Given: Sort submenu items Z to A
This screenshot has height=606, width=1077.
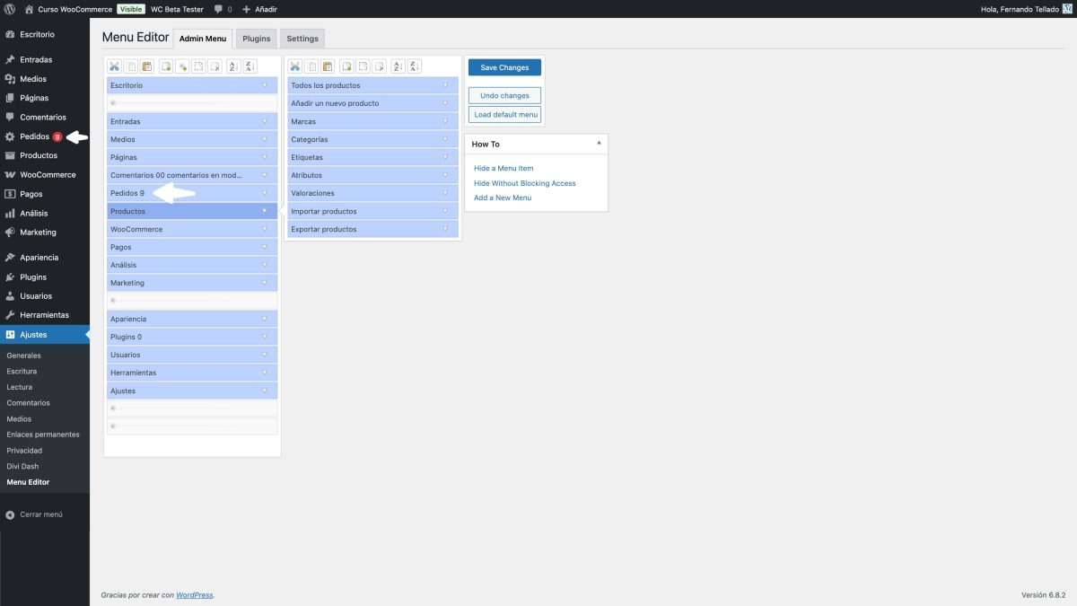Looking at the screenshot, I should point(415,66).
